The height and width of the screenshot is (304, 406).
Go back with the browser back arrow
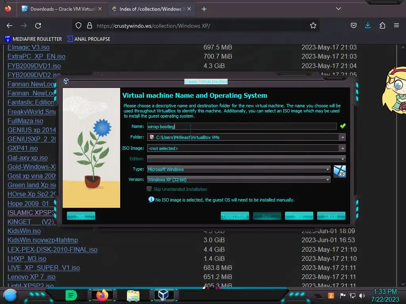tap(10, 26)
